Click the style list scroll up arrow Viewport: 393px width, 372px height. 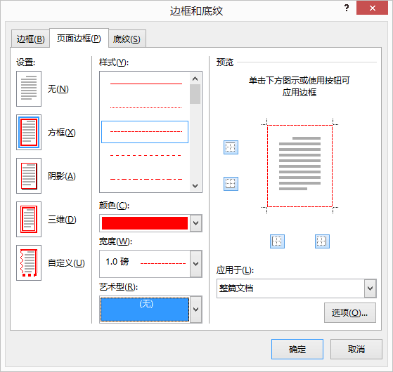pos(195,79)
